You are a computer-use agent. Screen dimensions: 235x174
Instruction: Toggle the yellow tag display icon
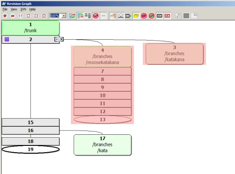click(136, 16)
